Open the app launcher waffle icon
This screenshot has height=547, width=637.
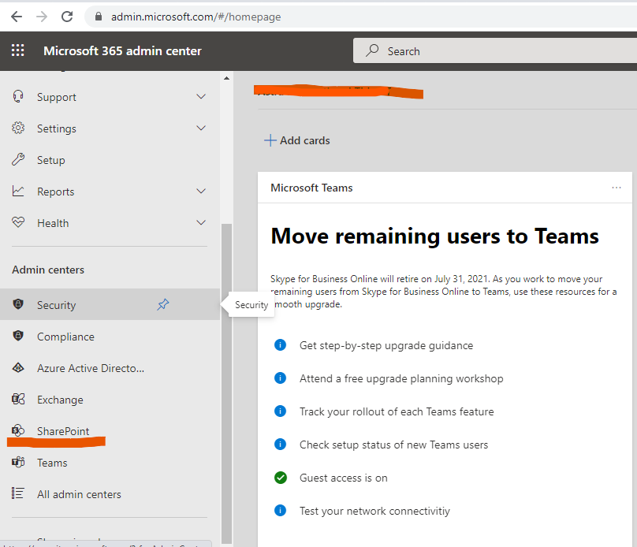click(x=18, y=50)
